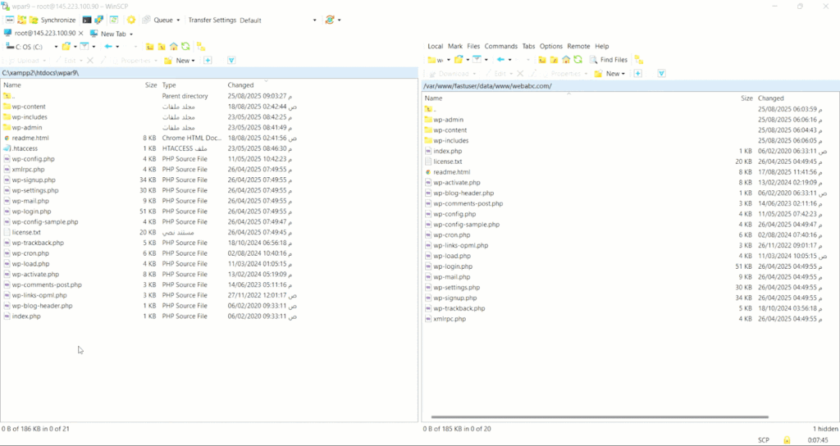This screenshot has width=840, height=446.
Task: Open the terminal console icon in the main toolbar
Action: tap(86, 20)
